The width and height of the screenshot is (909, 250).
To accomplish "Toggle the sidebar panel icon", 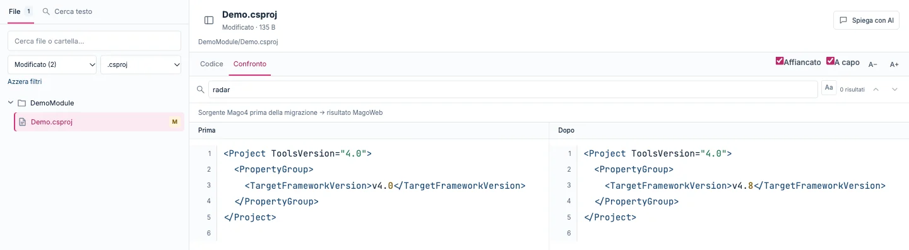I will coord(209,20).
